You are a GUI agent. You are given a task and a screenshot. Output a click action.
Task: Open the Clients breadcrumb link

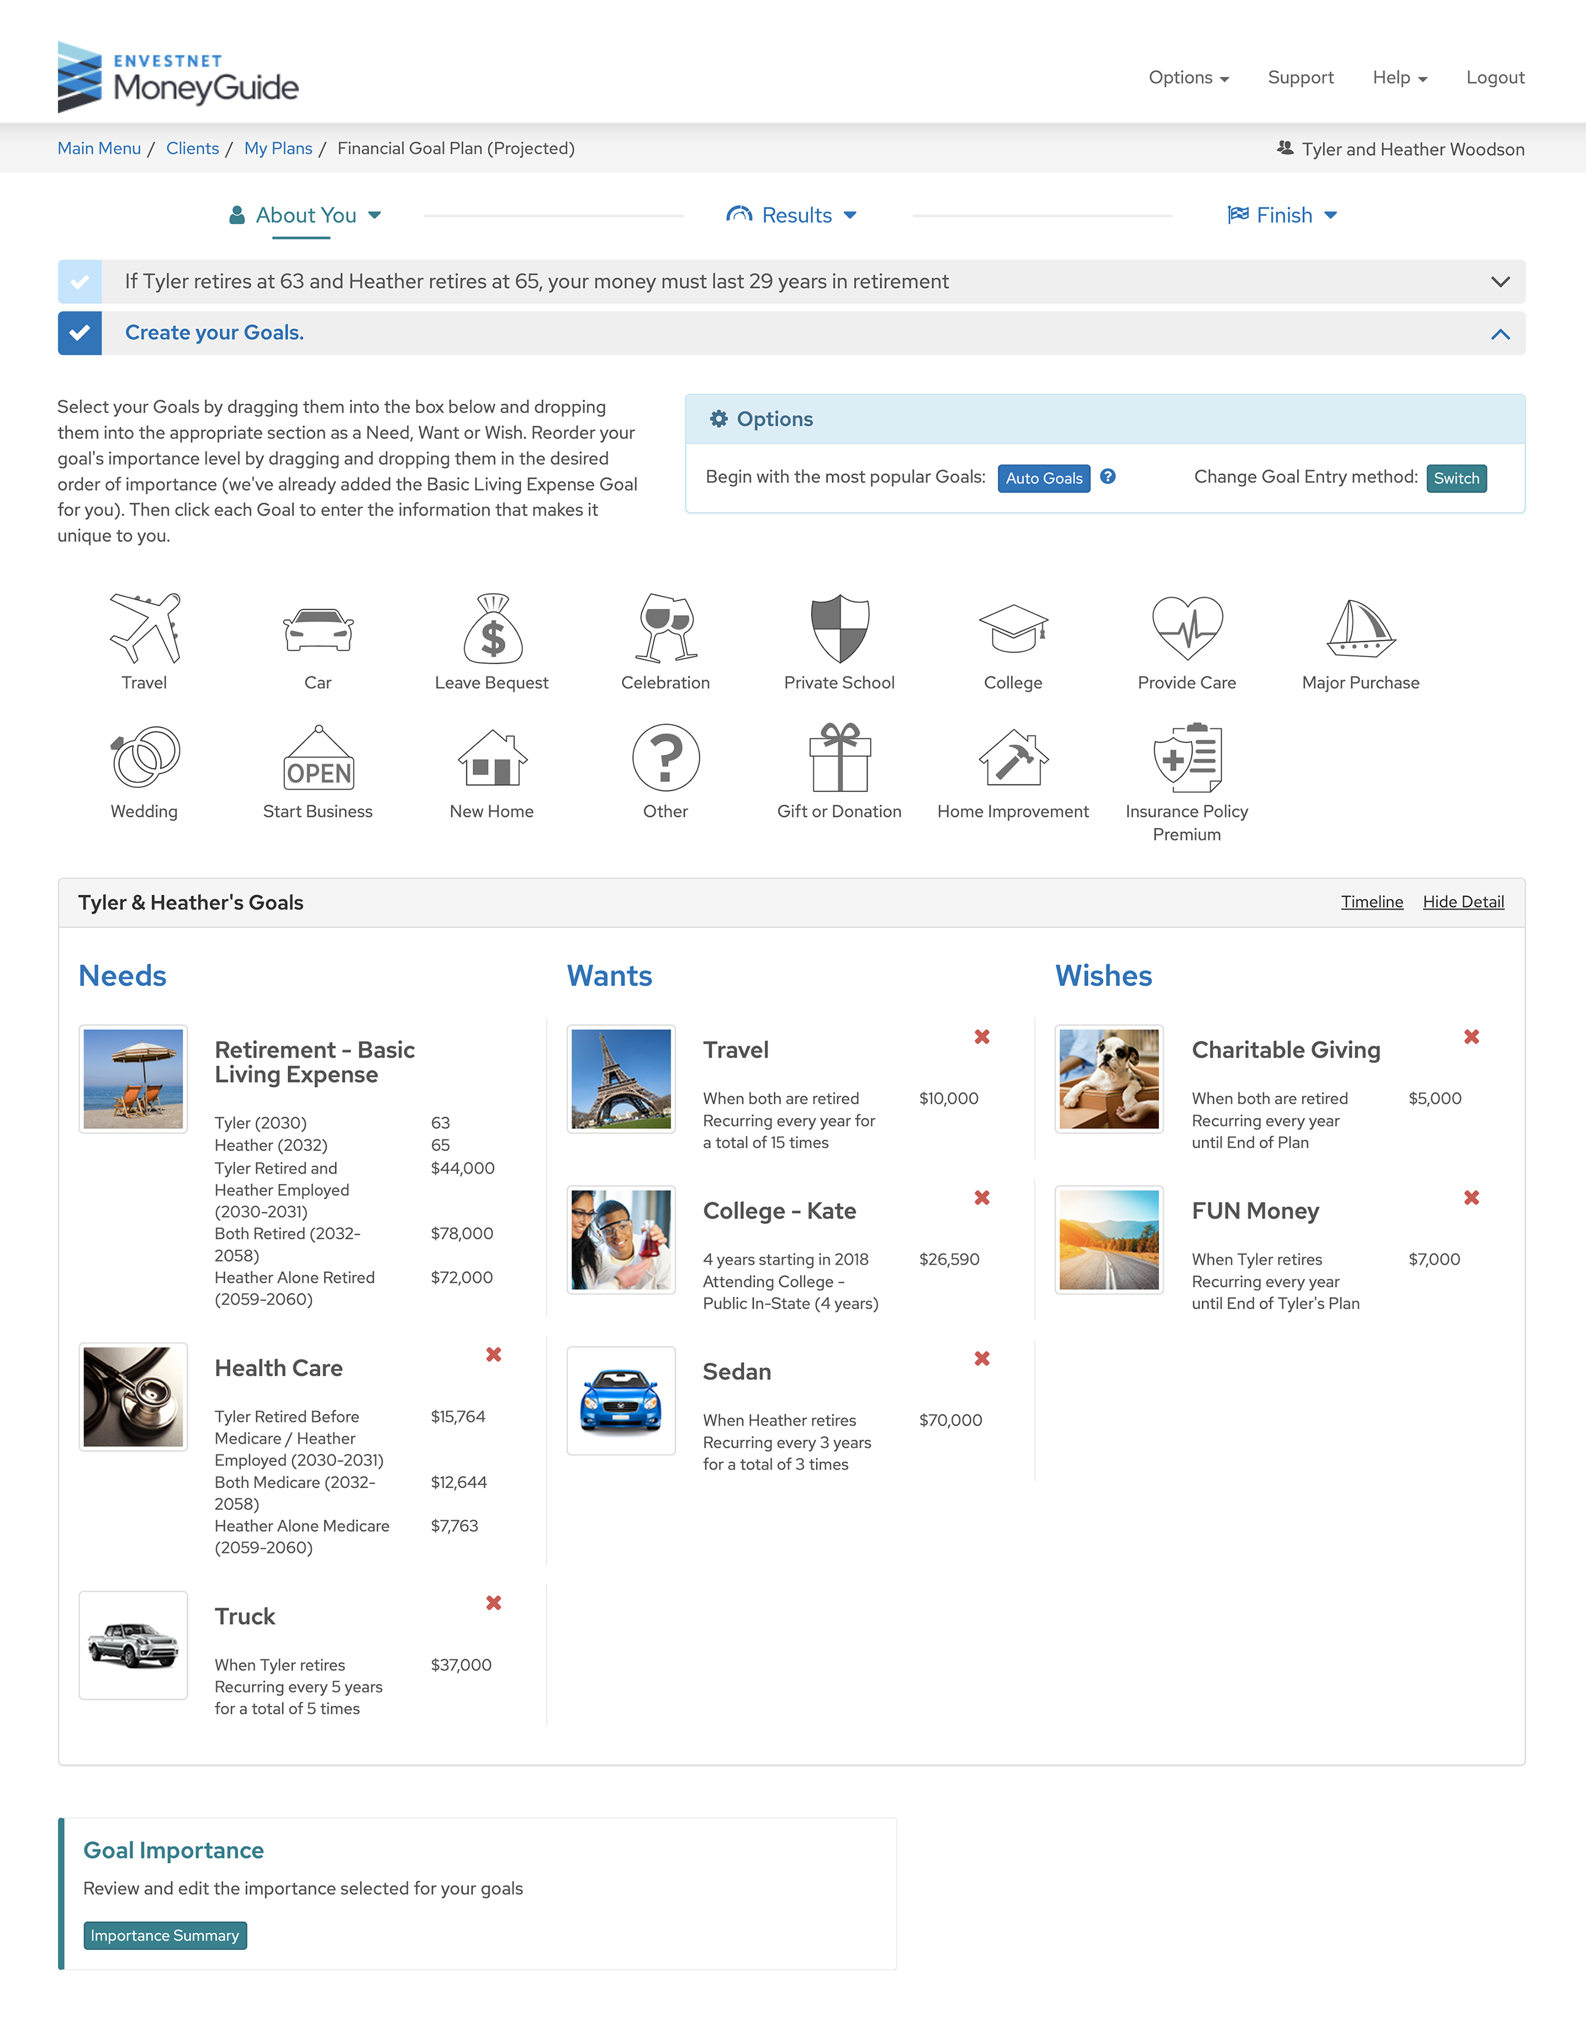[x=193, y=149]
